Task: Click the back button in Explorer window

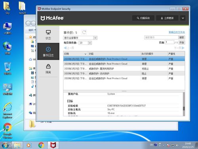Action: [x=28, y=23]
